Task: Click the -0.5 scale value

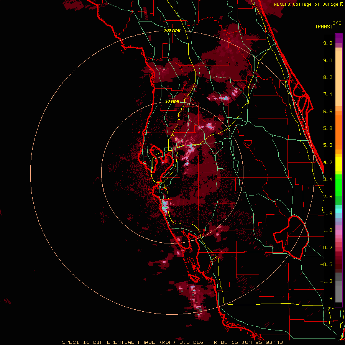Action: tap(326, 264)
